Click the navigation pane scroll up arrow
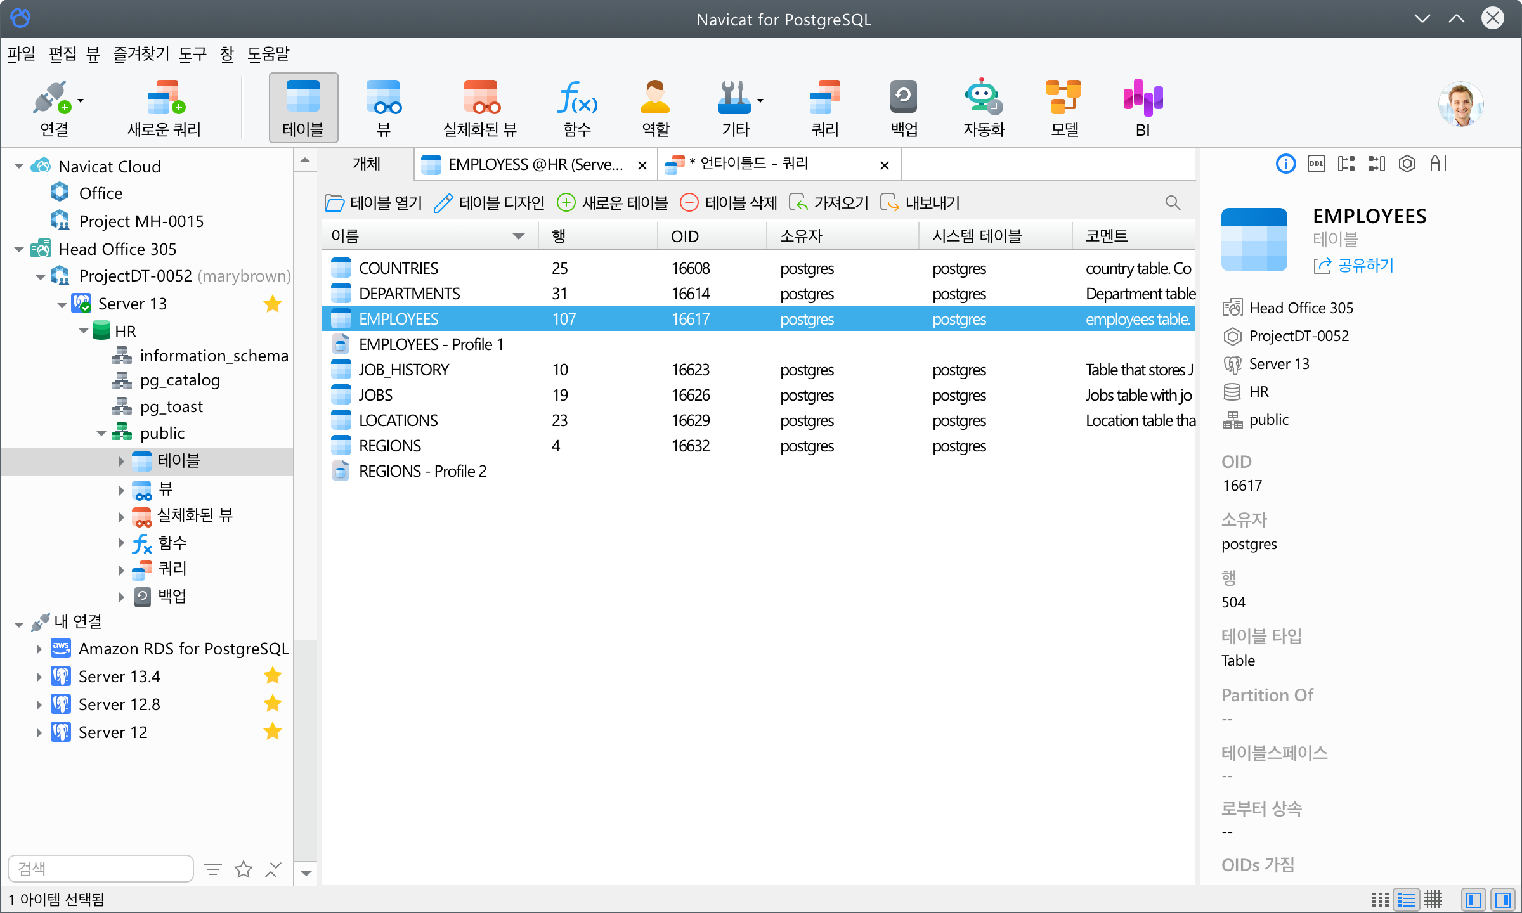Viewport: 1522px width, 913px height. (306, 160)
